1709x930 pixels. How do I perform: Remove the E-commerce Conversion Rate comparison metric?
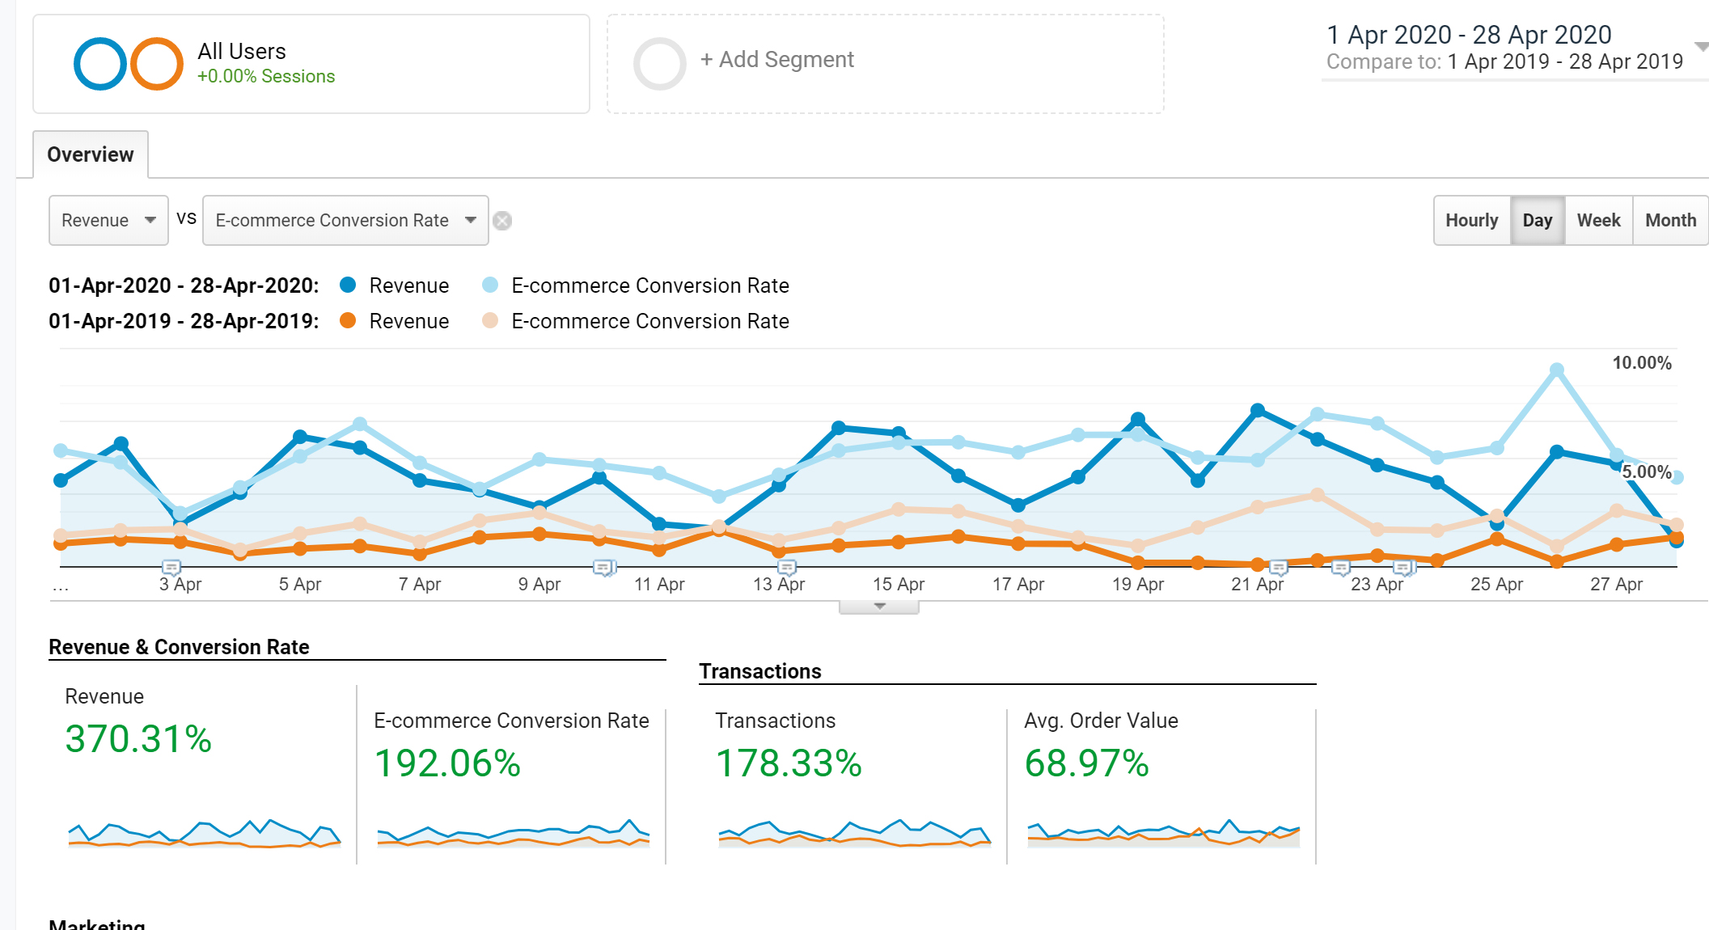[x=502, y=221]
